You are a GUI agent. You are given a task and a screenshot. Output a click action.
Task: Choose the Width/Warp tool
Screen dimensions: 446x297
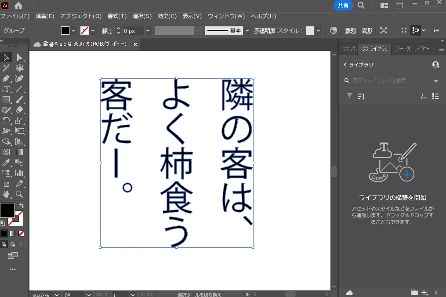click(6, 131)
